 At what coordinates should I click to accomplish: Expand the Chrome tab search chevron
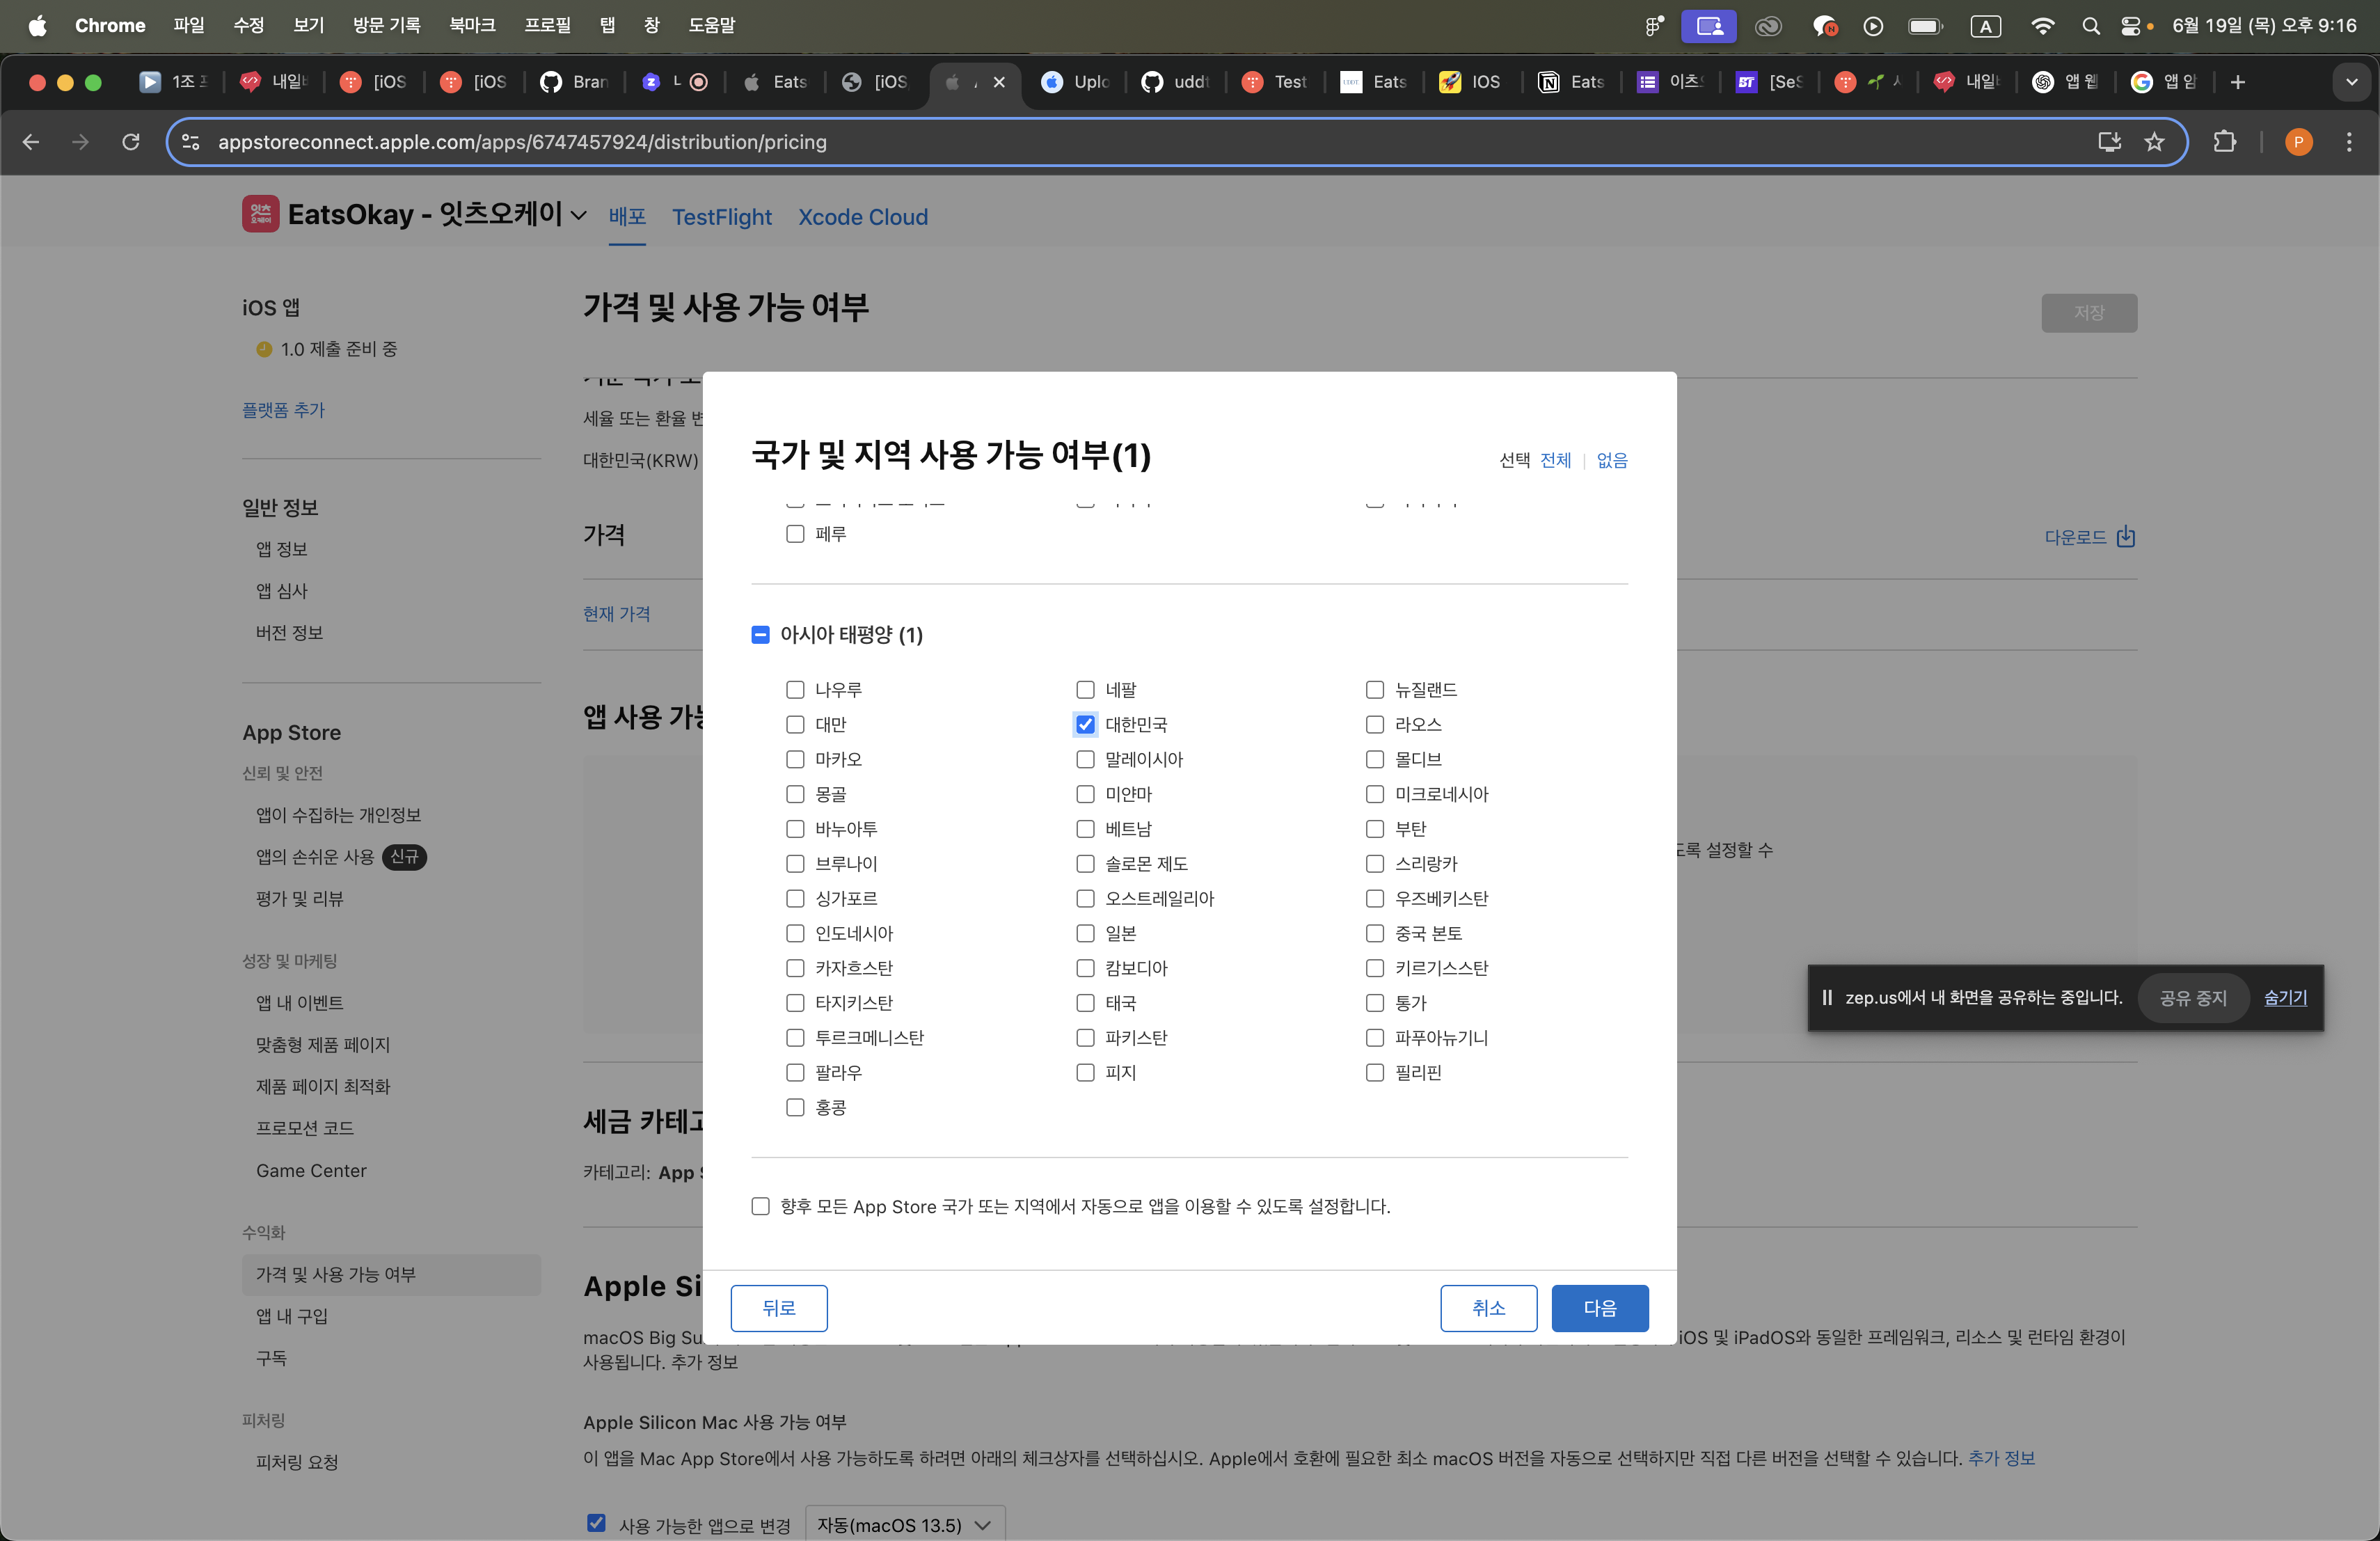tap(2351, 82)
